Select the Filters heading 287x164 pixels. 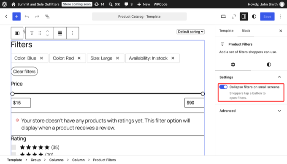22,45
